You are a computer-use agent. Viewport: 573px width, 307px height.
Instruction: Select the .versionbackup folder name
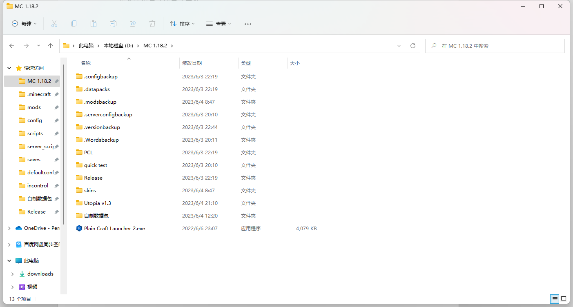(102, 127)
